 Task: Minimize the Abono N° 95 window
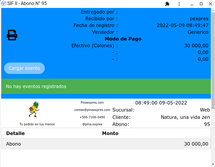(x=192, y=4)
